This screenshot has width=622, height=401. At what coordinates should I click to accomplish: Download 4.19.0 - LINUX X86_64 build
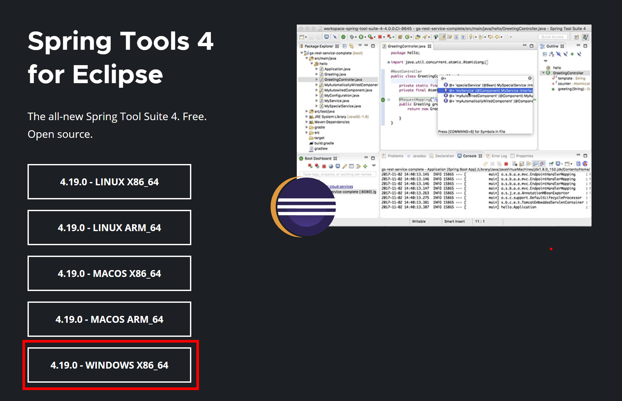click(x=109, y=182)
